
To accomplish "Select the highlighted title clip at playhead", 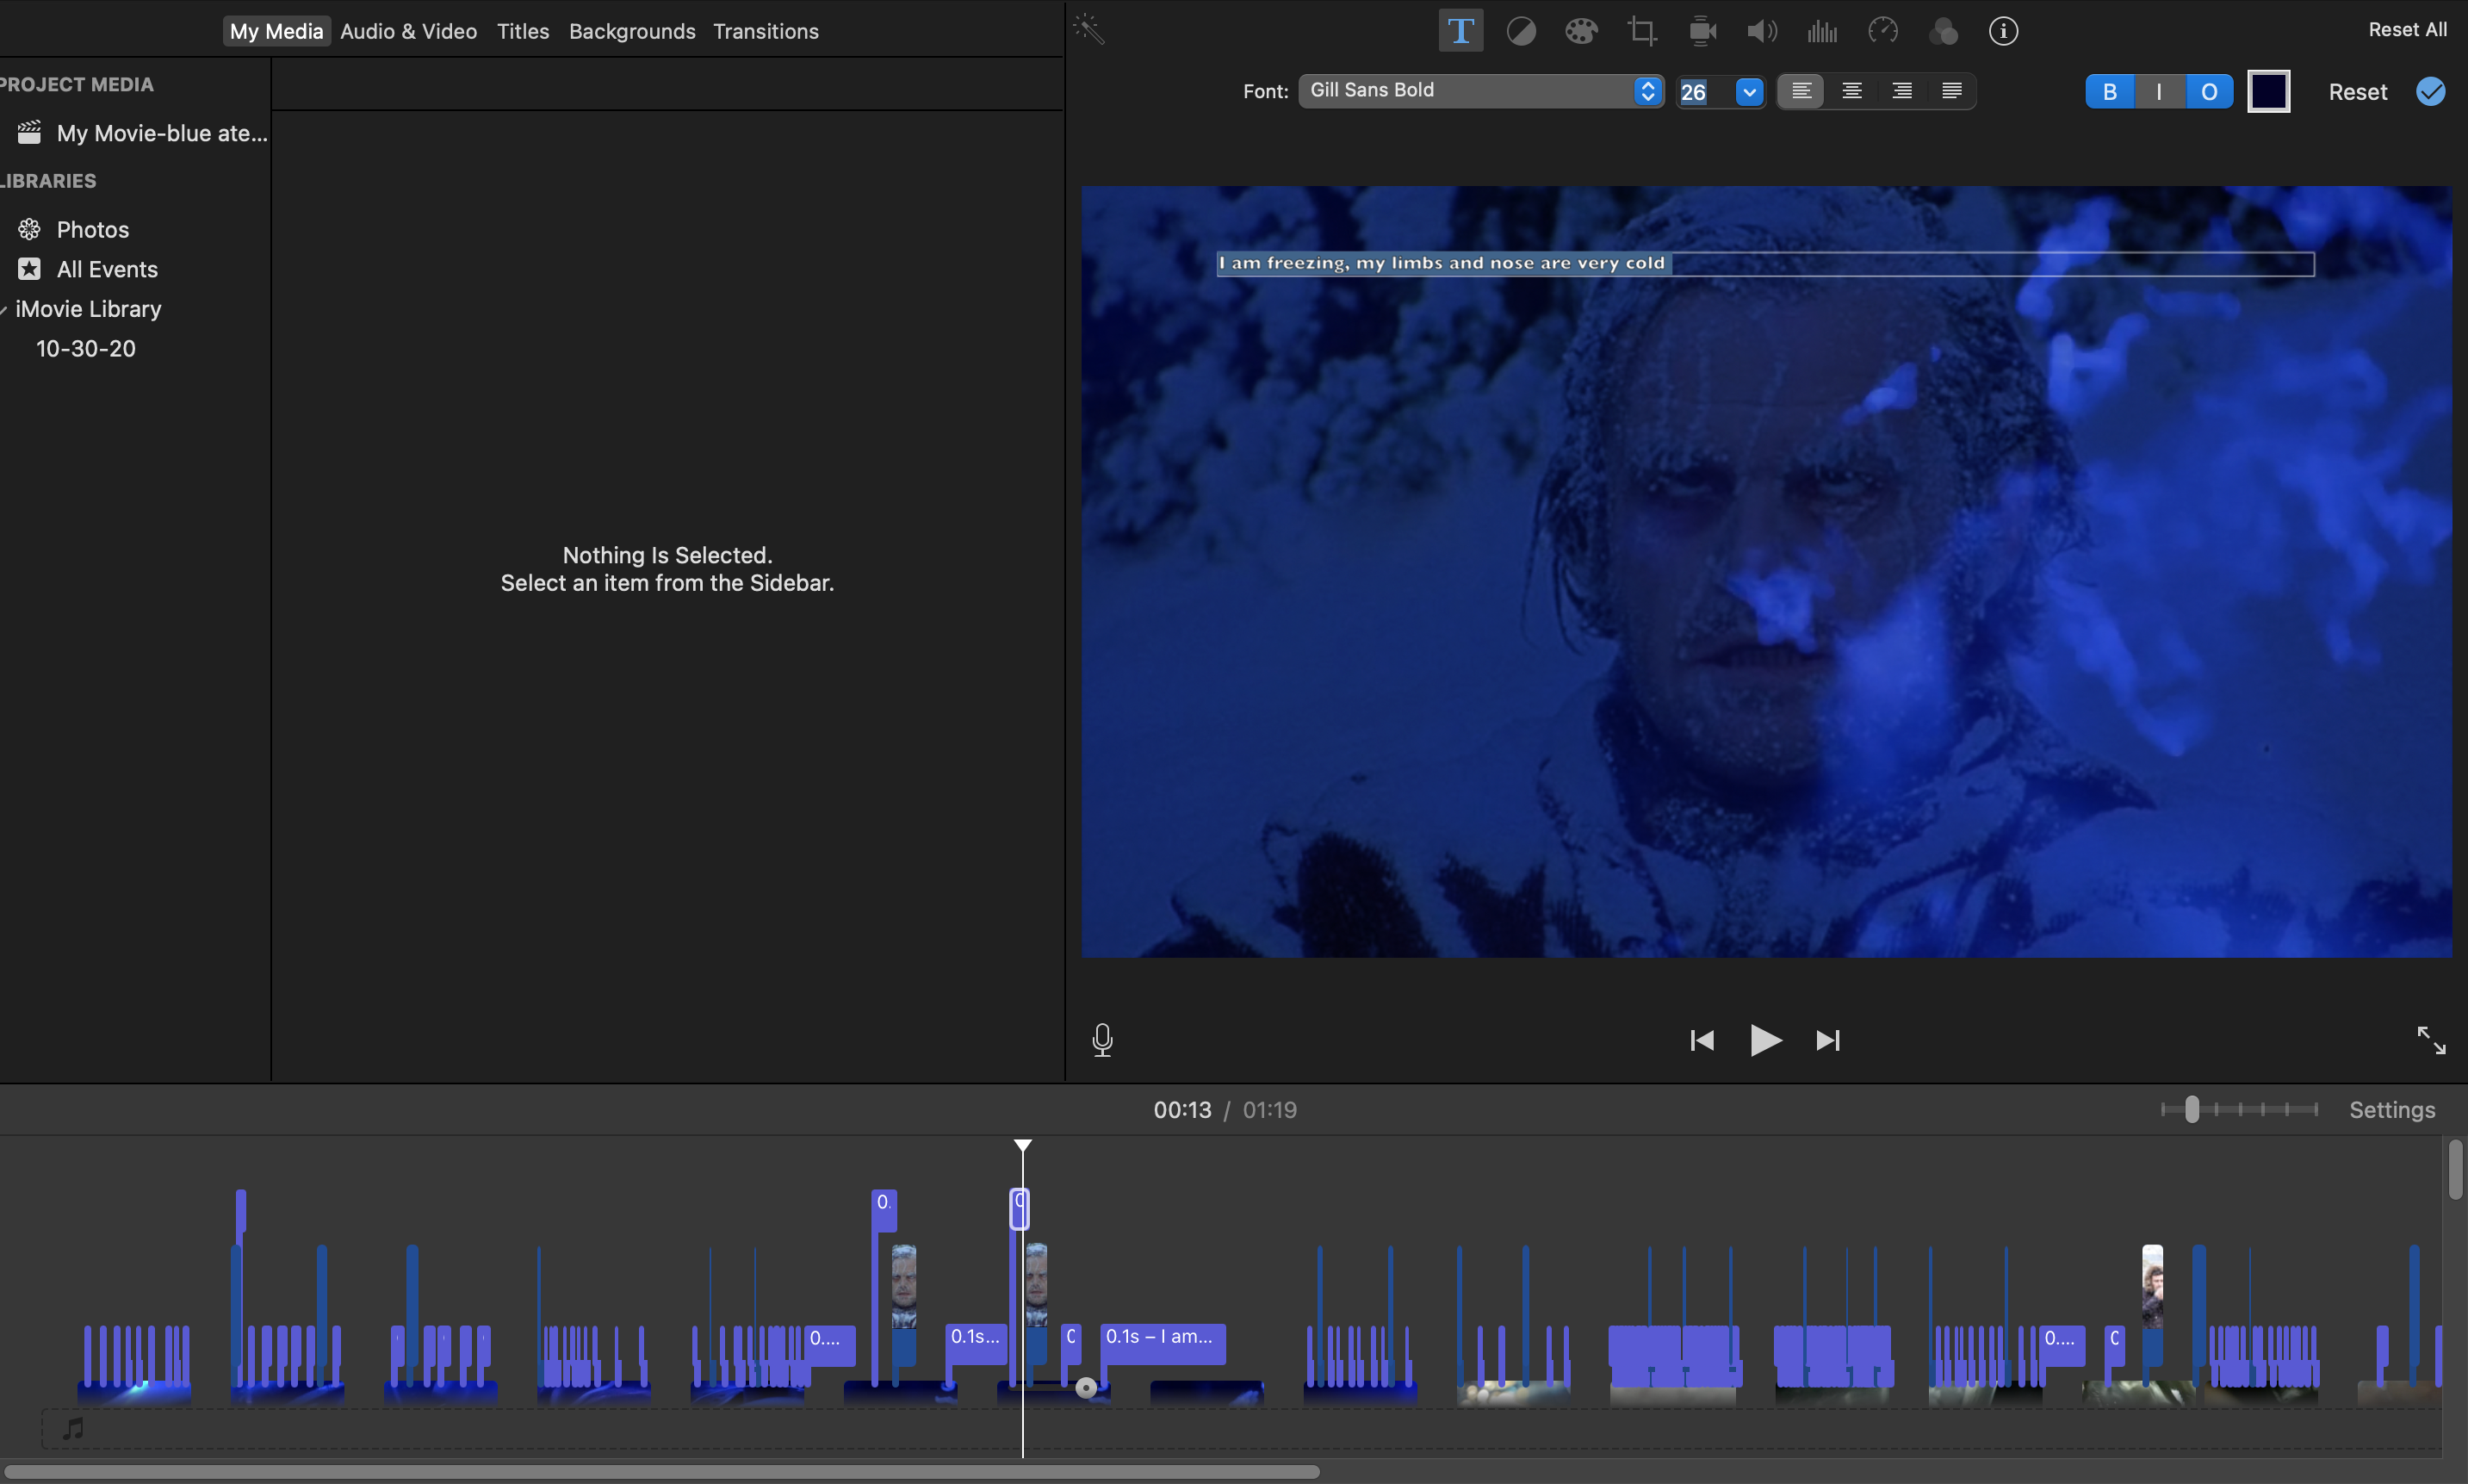I will (1019, 1208).
